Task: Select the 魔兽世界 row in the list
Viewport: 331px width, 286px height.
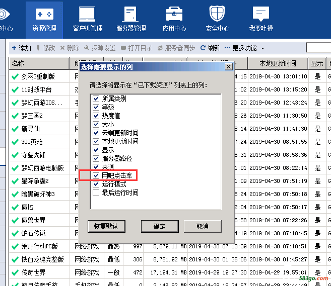Action: click(x=33, y=220)
